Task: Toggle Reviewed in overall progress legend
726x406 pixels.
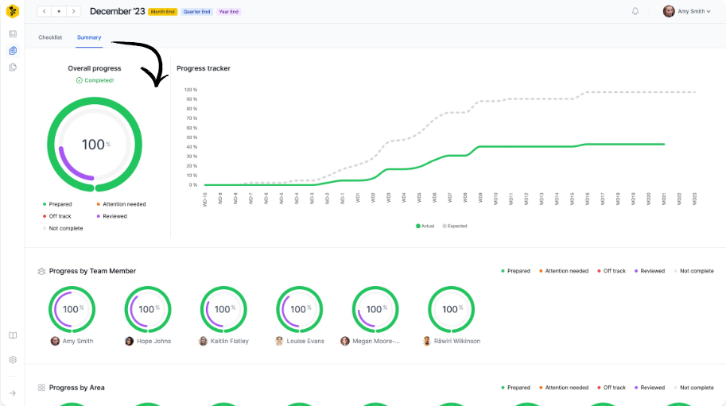Action: pyautogui.click(x=111, y=216)
